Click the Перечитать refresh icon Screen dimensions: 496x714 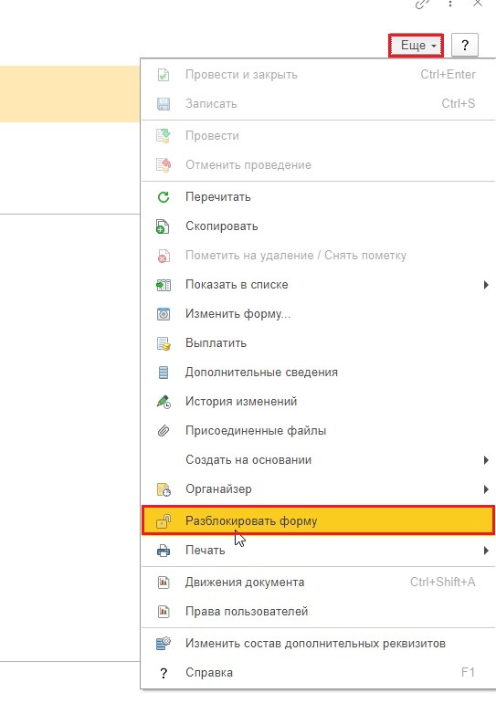pos(164,197)
